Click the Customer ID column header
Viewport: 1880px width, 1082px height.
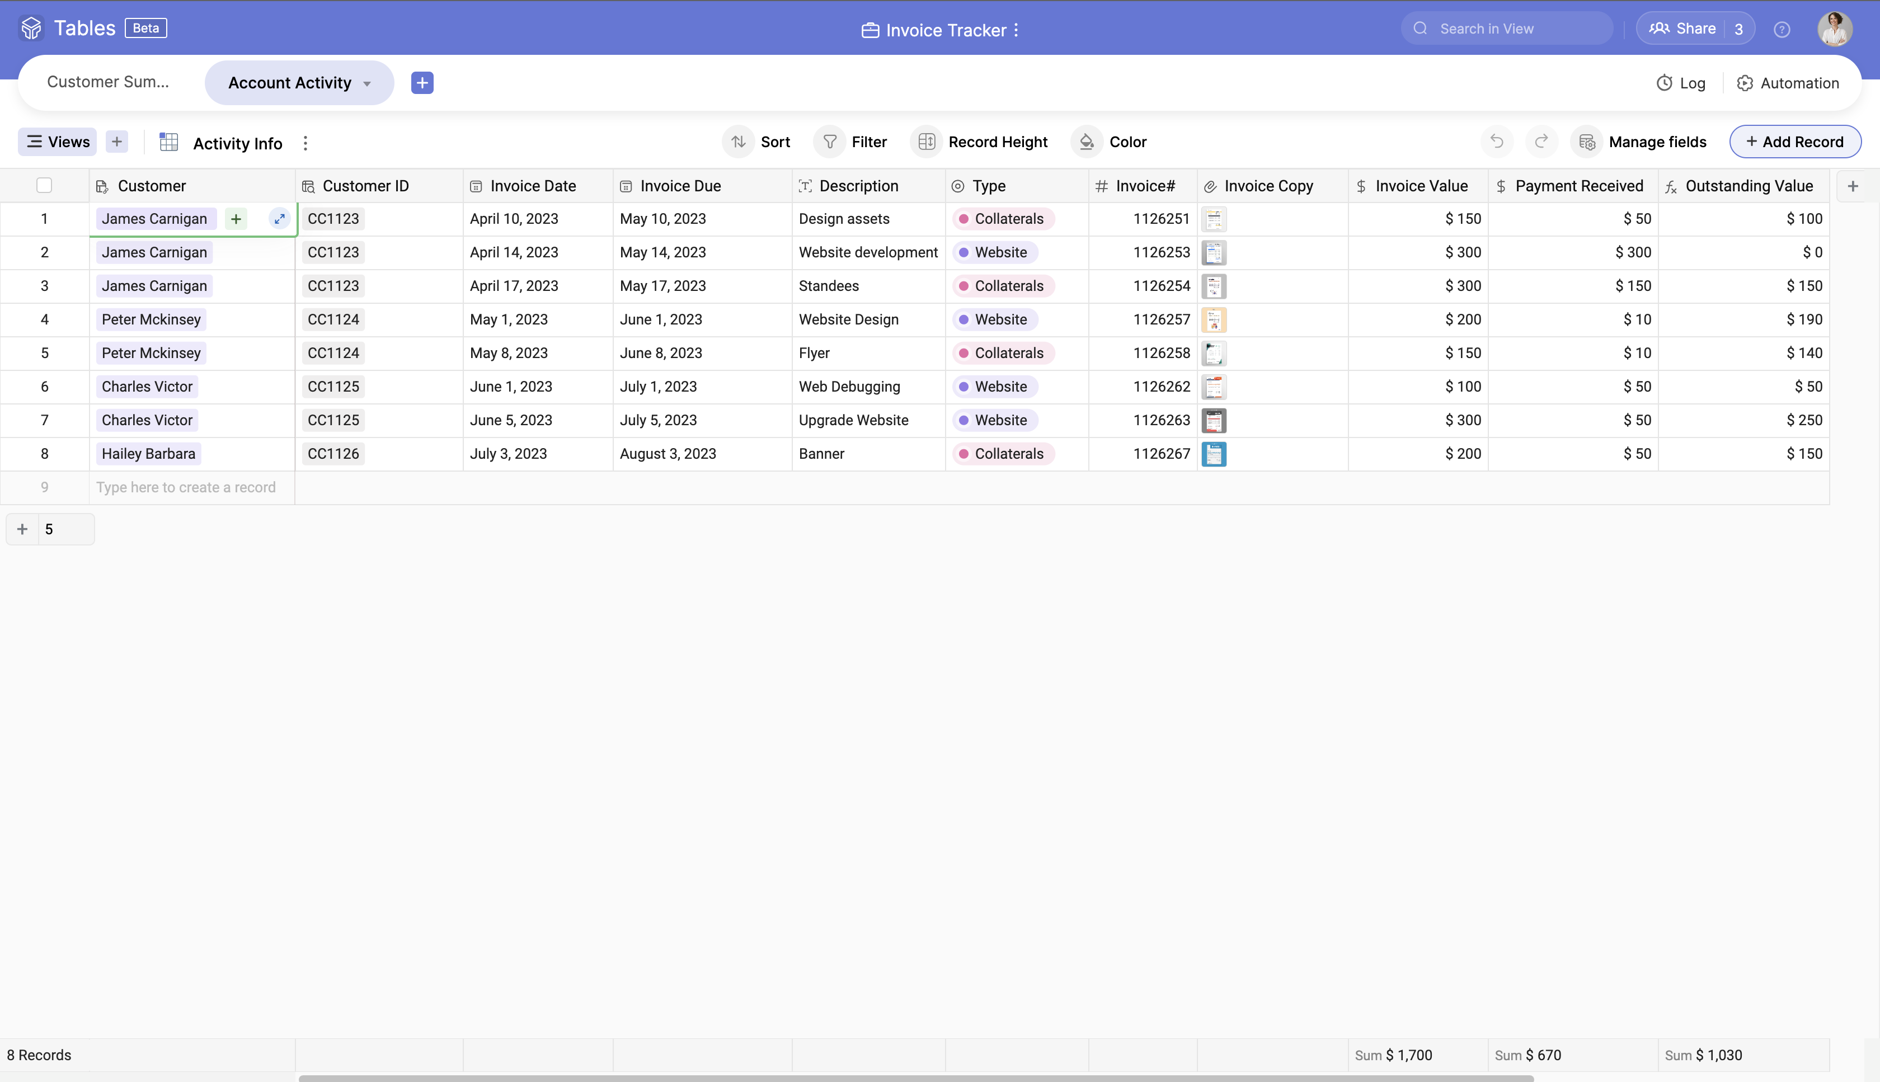pos(379,186)
